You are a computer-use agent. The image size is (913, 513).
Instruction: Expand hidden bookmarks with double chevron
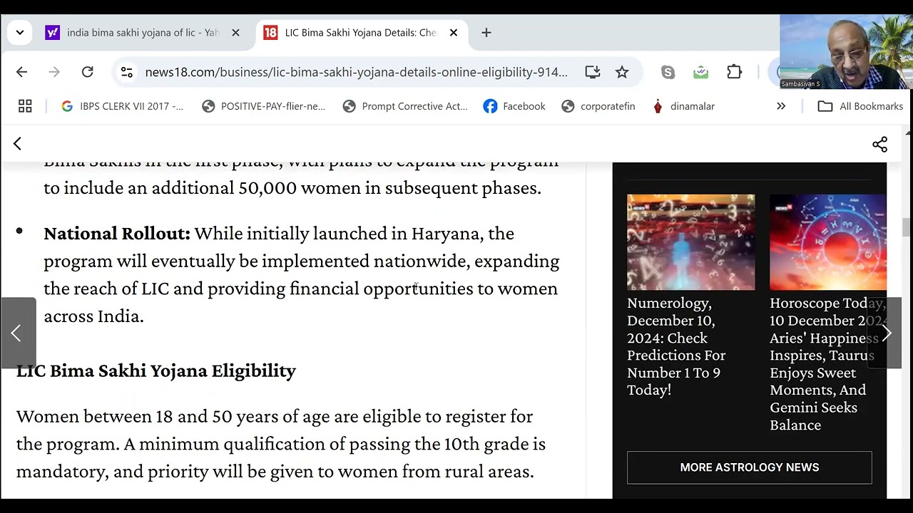781,106
